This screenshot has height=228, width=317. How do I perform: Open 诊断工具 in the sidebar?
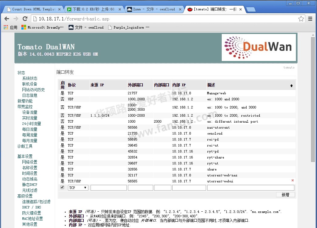(x=25, y=146)
